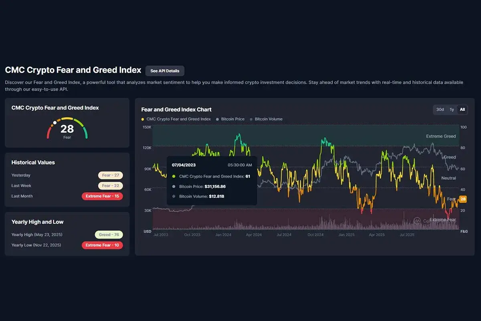
Task: Toggle the CMC Crypto Fear and Greed Index series
Action: [175, 119]
